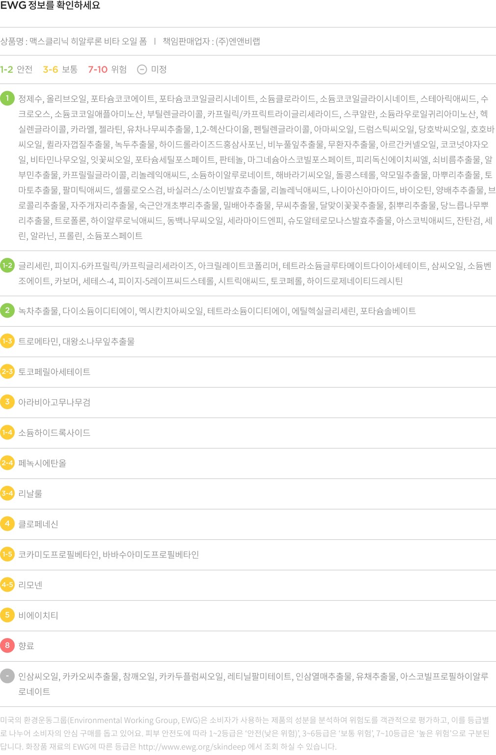Click the yellow 2-3 badge beside 토코페릴아세테이트
The image size is (496, 755).
coord(7,371)
